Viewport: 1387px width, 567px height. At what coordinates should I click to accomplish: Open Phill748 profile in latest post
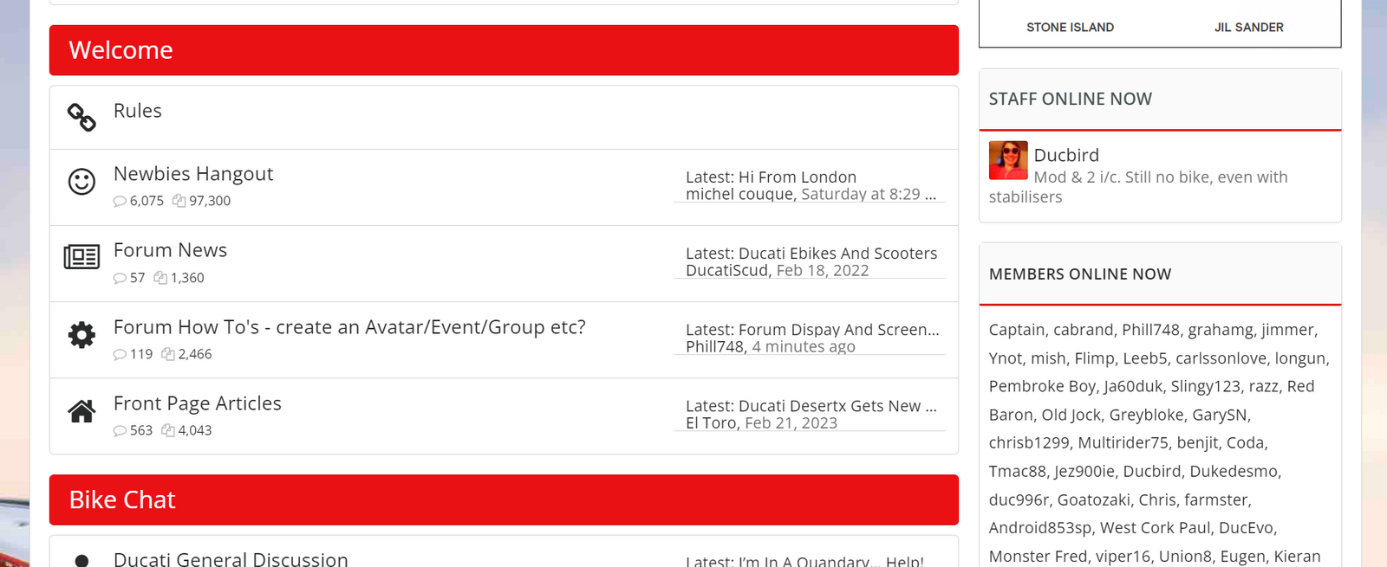(x=714, y=346)
